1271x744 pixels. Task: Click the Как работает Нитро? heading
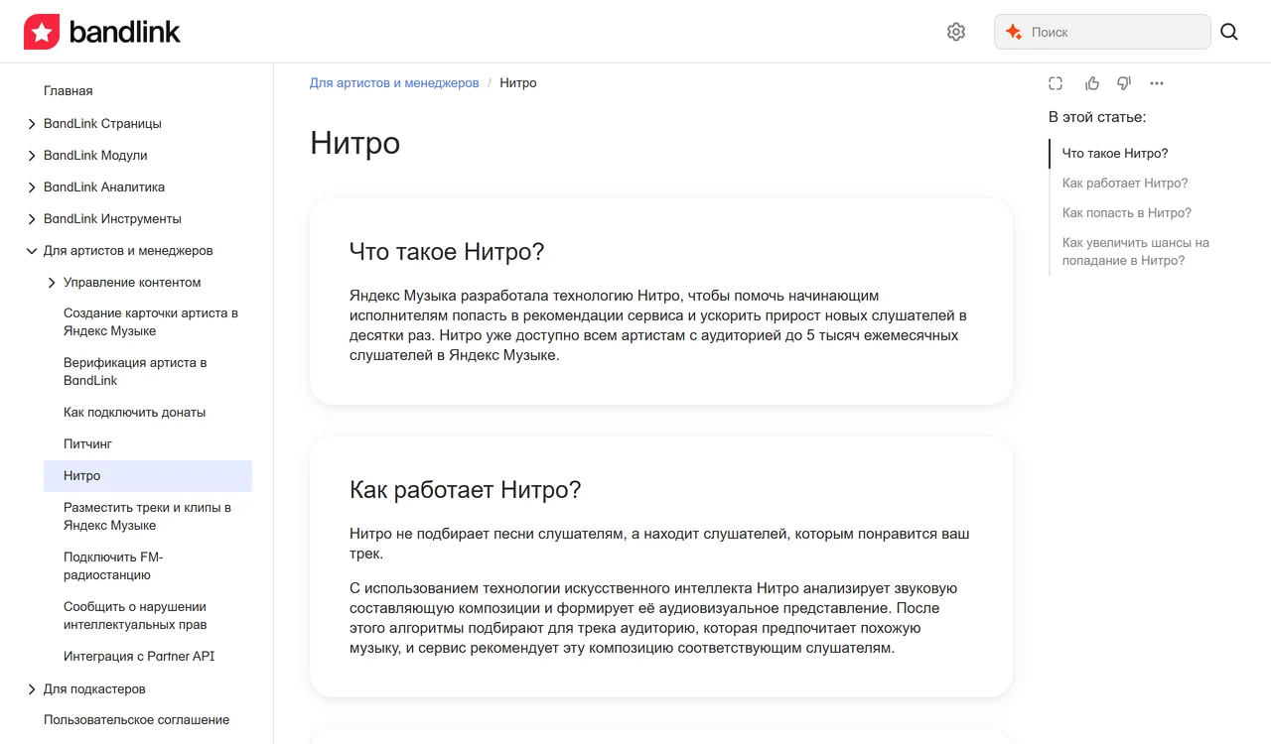(465, 490)
